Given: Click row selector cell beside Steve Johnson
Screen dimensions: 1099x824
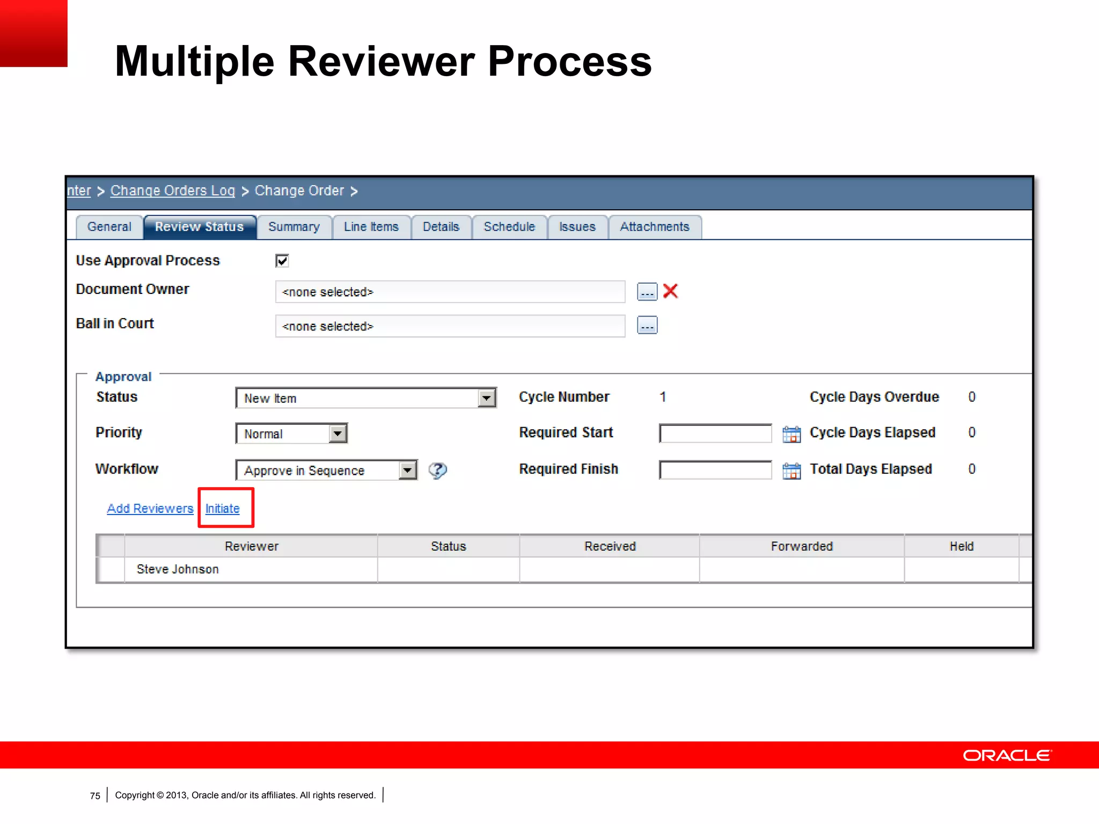Looking at the screenshot, I should click(111, 570).
